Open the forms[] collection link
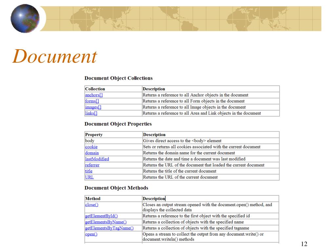The width and height of the screenshot is (336, 252). pos(92,101)
